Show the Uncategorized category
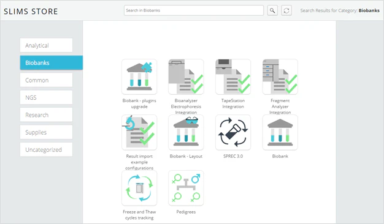This screenshot has width=384, height=224. tap(46, 149)
